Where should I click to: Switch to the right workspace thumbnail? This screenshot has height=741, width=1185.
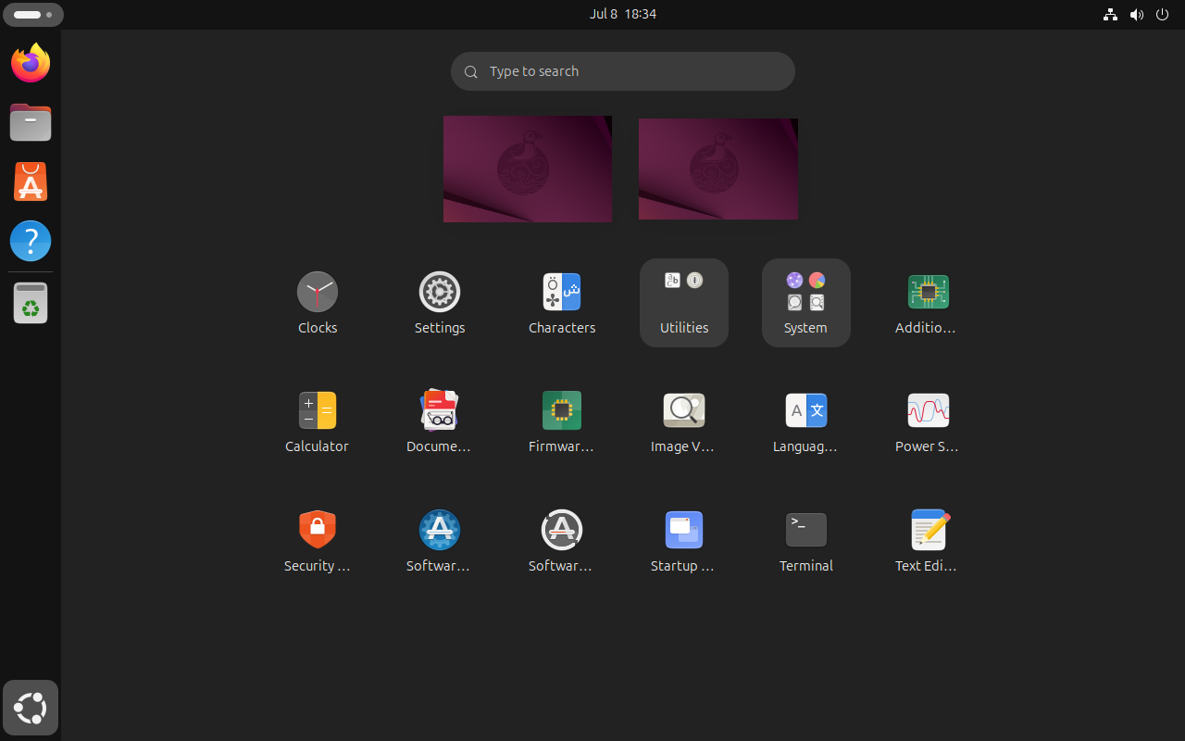pos(718,169)
